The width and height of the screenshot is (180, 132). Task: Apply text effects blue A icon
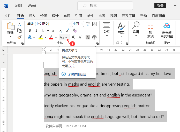tap(30, 37)
